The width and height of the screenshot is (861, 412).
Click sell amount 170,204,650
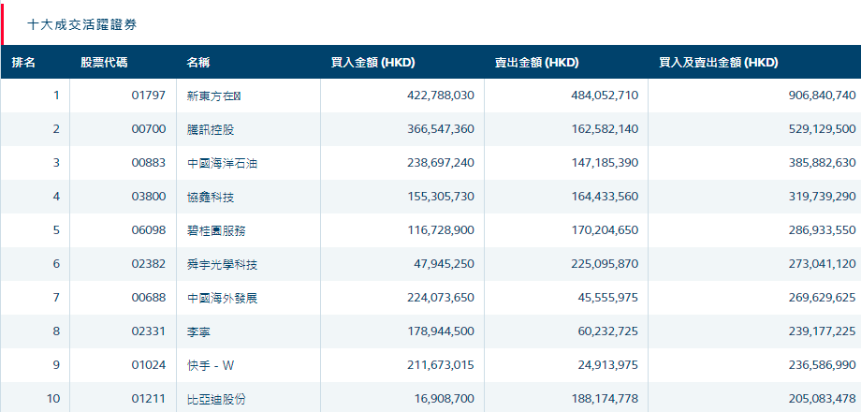point(605,230)
